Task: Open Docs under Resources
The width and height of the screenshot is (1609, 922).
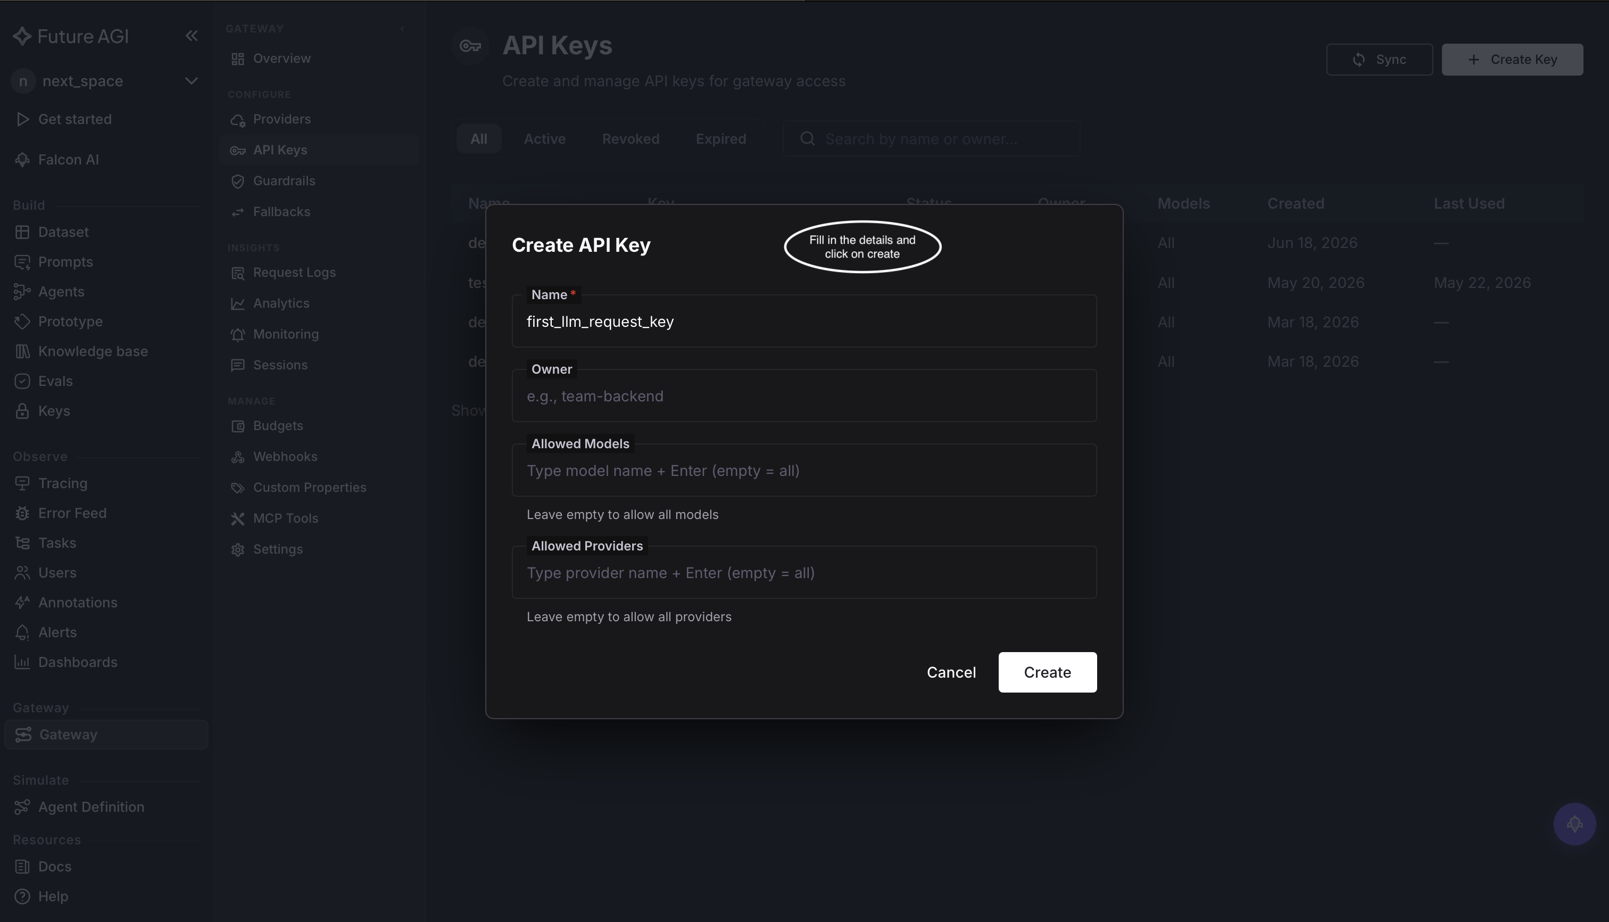Action: [x=54, y=866]
